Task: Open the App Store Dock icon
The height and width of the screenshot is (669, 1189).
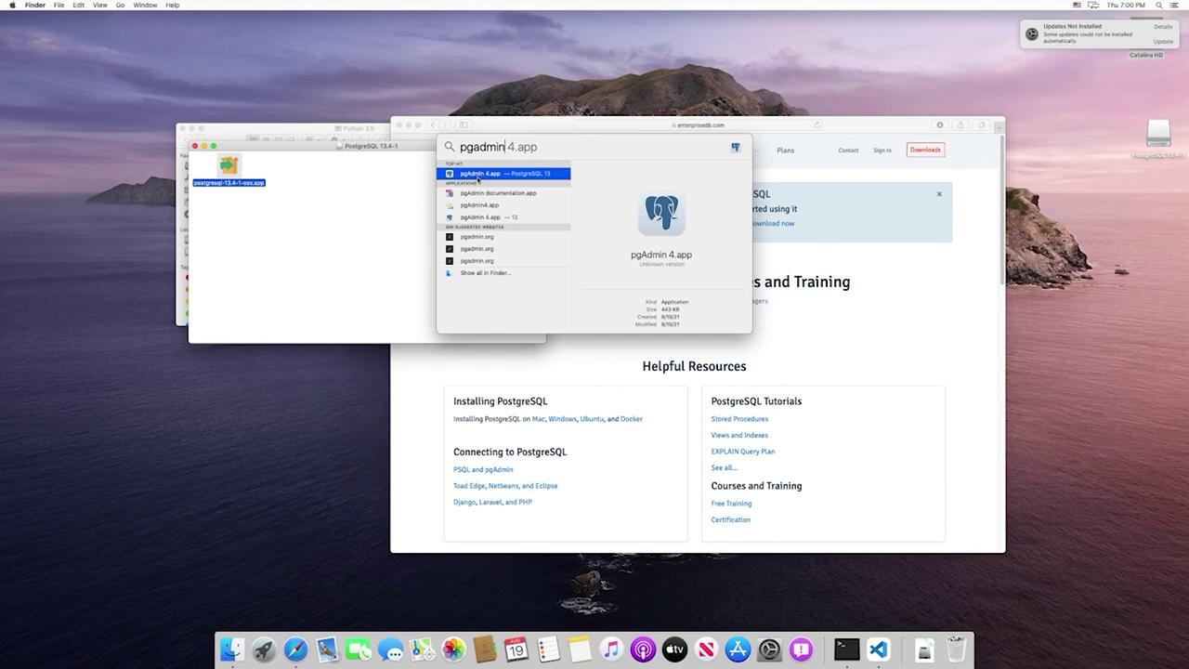Action: 738,649
